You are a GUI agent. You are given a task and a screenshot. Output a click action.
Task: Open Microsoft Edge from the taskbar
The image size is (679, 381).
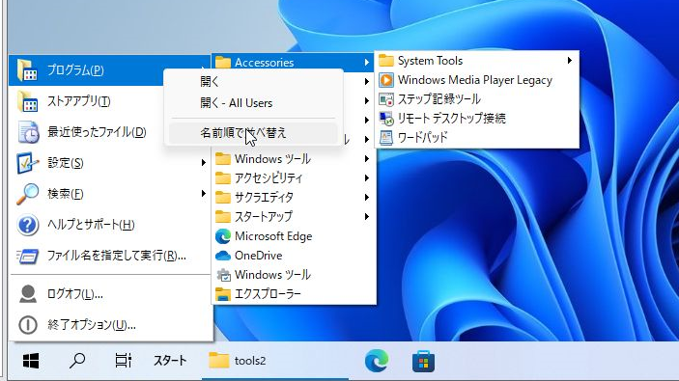(x=377, y=361)
